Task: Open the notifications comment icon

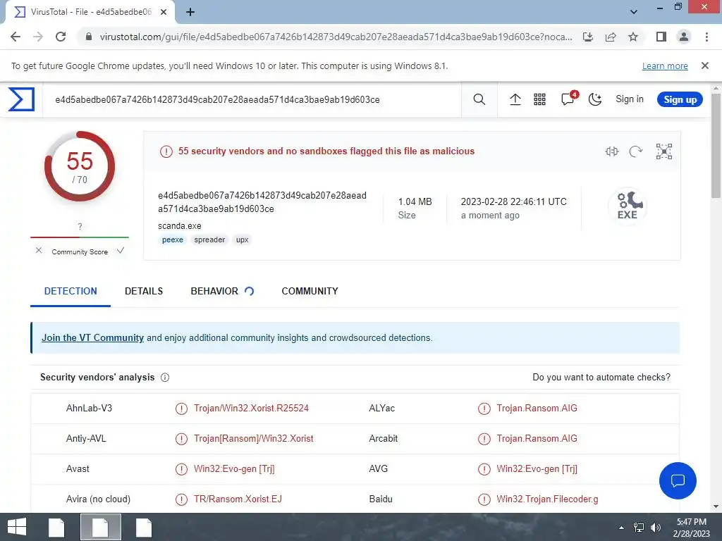Action: (568, 99)
